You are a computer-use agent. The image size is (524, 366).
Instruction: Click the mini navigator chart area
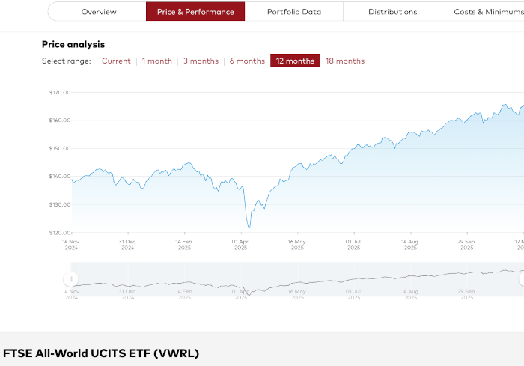297,279
